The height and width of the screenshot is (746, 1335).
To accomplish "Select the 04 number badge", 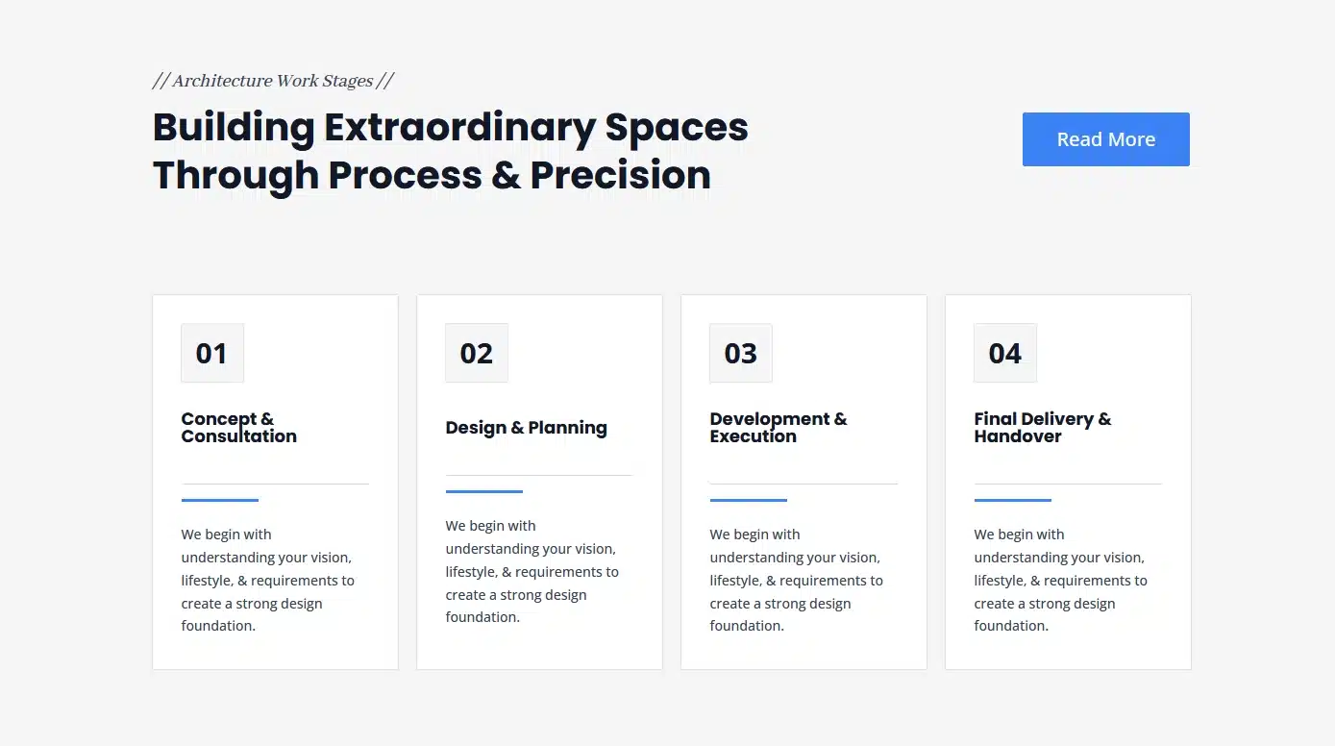I will point(1005,353).
